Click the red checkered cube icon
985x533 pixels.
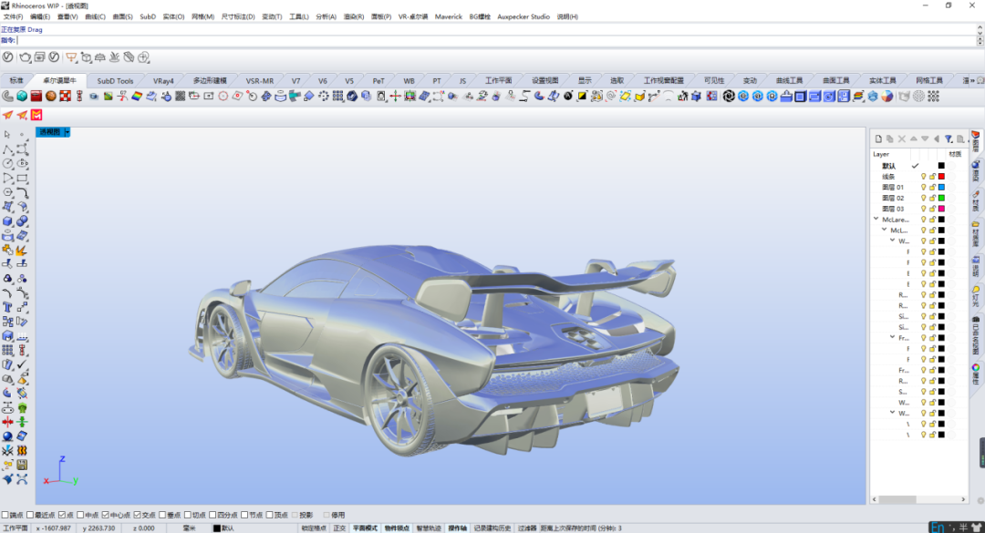65,96
